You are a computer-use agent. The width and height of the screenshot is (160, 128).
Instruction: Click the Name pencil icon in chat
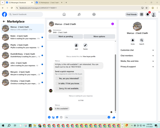tap(85, 45)
